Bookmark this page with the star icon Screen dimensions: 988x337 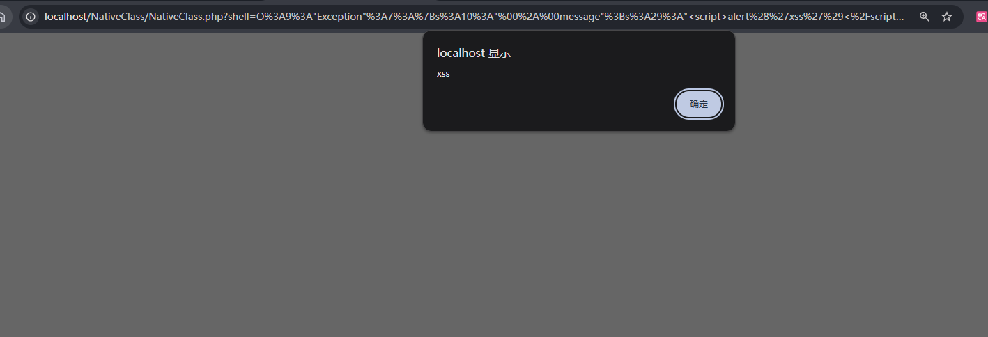tap(947, 17)
